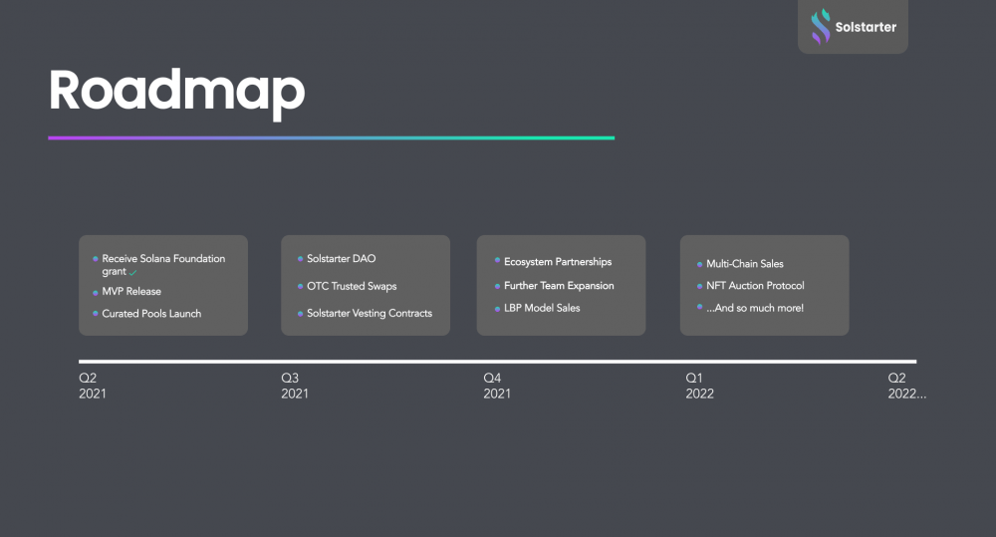Click bullet dot beside MVP Release
Screen dimensions: 996x537
tap(96, 292)
